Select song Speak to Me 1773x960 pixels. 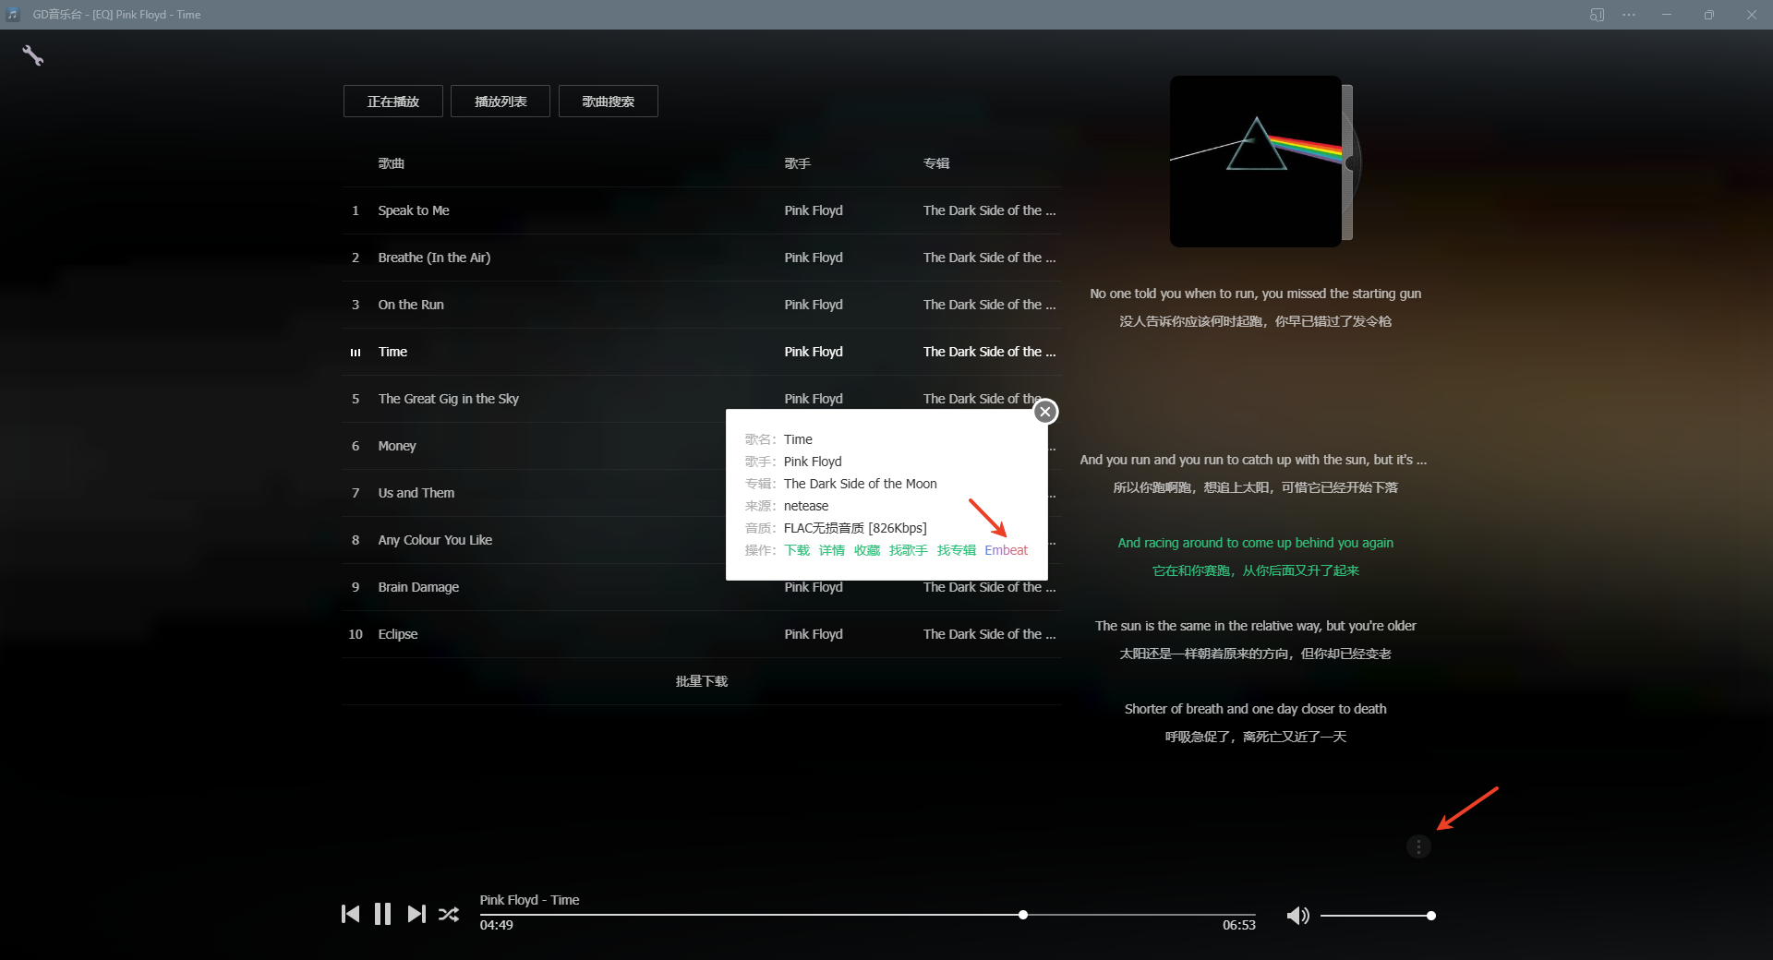(414, 210)
